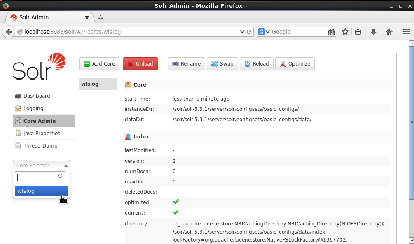Click the Index section heading

(141, 137)
